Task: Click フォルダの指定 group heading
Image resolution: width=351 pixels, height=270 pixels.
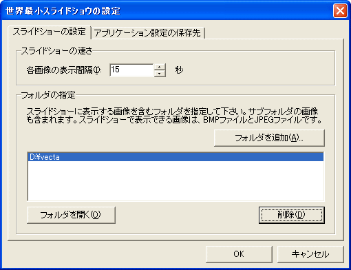Action: [48, 95]
